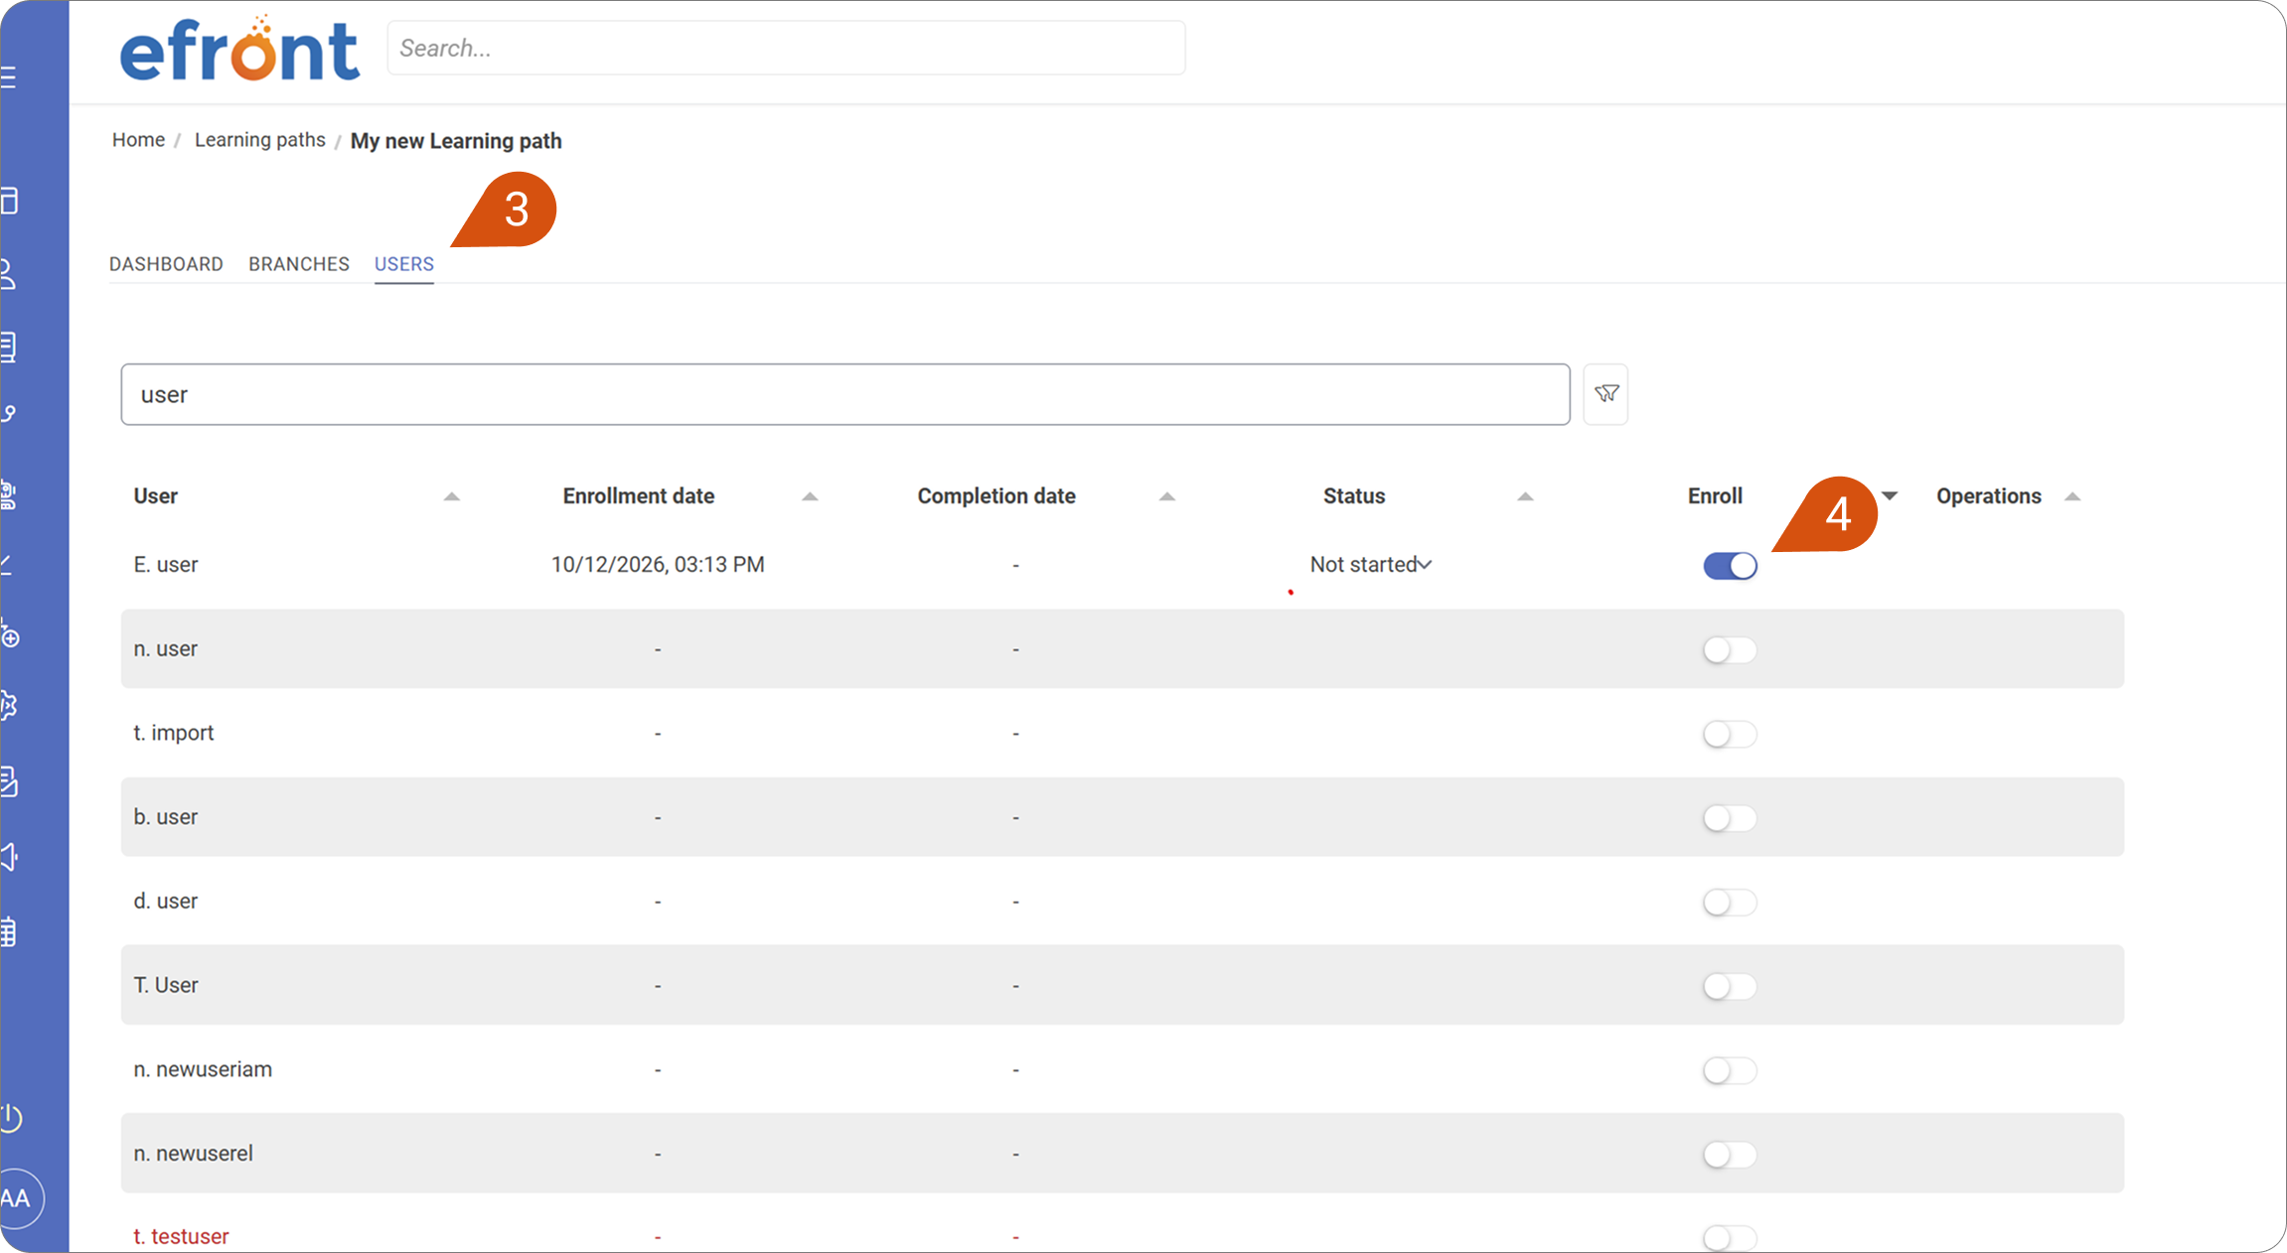Sort by the User column arrow
Viewport: 2287px width, 1253px height.
[x=451, y=496]
